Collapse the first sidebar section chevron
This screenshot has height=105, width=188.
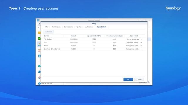point(38,28)
